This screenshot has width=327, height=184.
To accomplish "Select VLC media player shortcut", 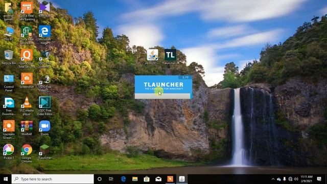I will (x=27, y=106).
